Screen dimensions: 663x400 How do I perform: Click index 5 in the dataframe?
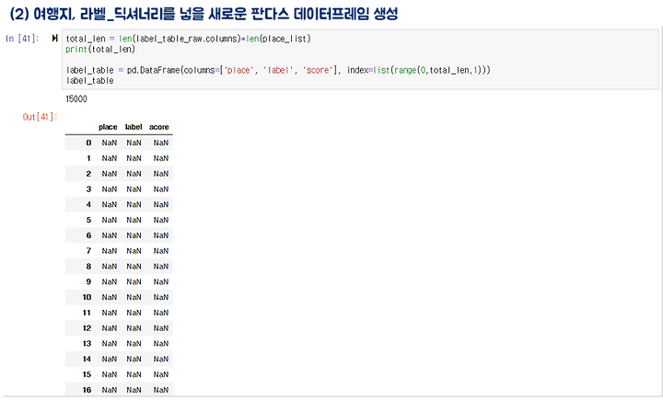(x=88, y=220)
